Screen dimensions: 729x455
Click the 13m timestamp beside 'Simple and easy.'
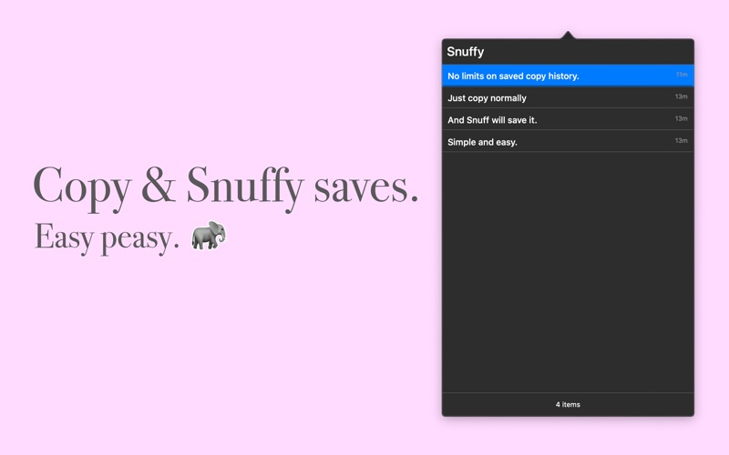pos(681,140)
